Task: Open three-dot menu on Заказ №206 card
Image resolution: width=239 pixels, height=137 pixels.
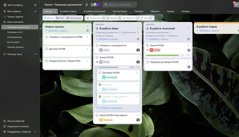Action: click(x=138, y=57)
